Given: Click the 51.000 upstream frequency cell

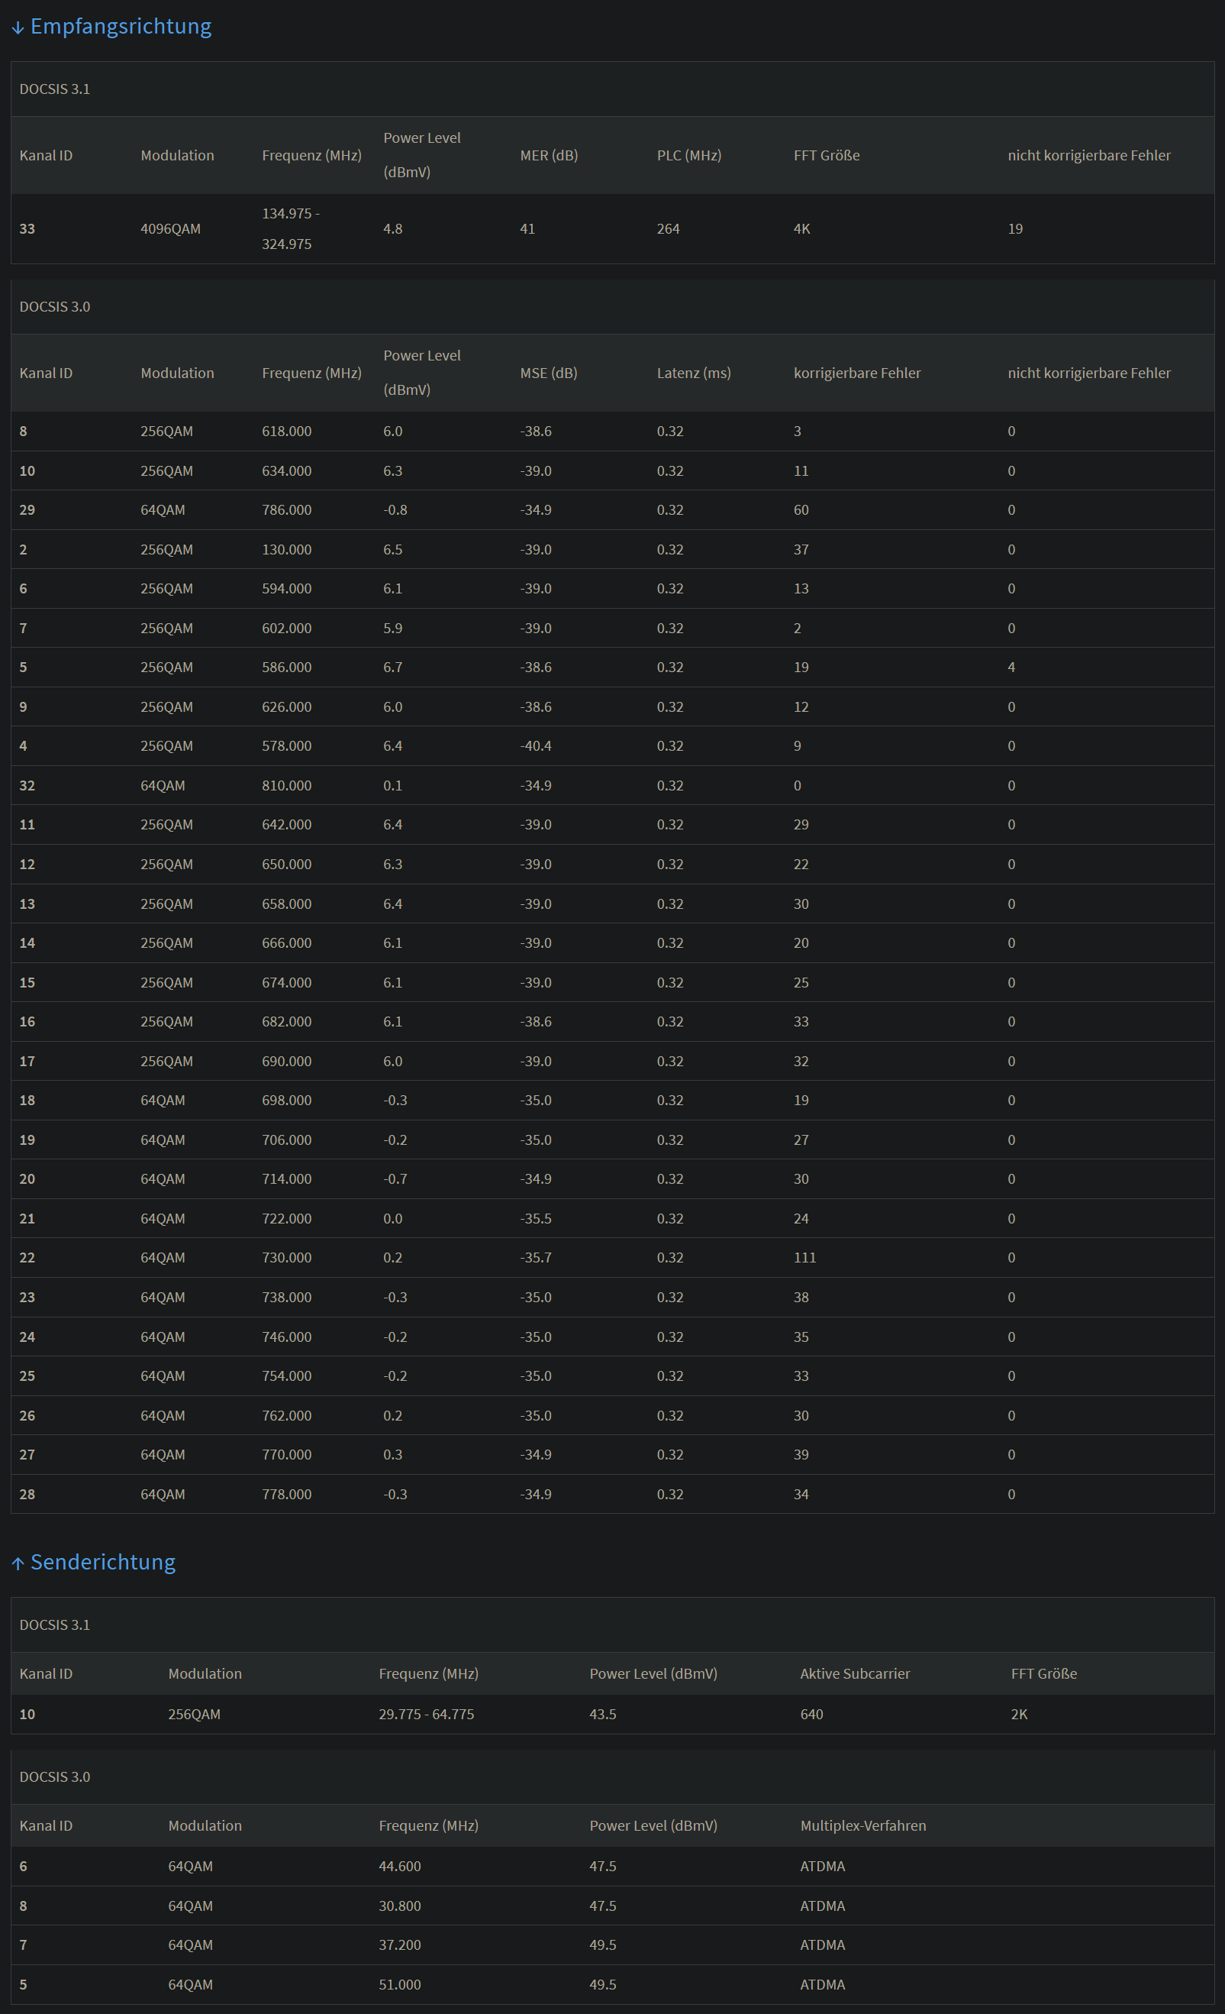Looking at the screenshot, I should click(x=399, y=1984).
